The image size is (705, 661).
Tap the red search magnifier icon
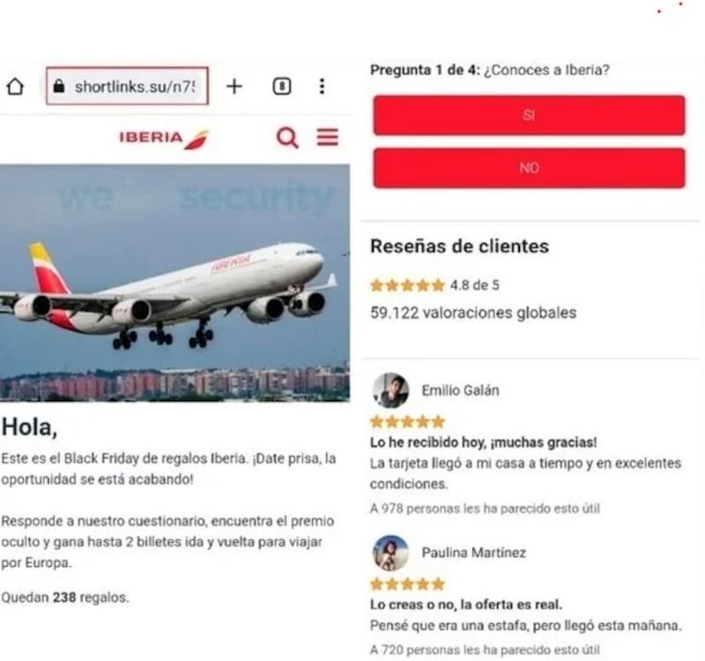point(288,138)
